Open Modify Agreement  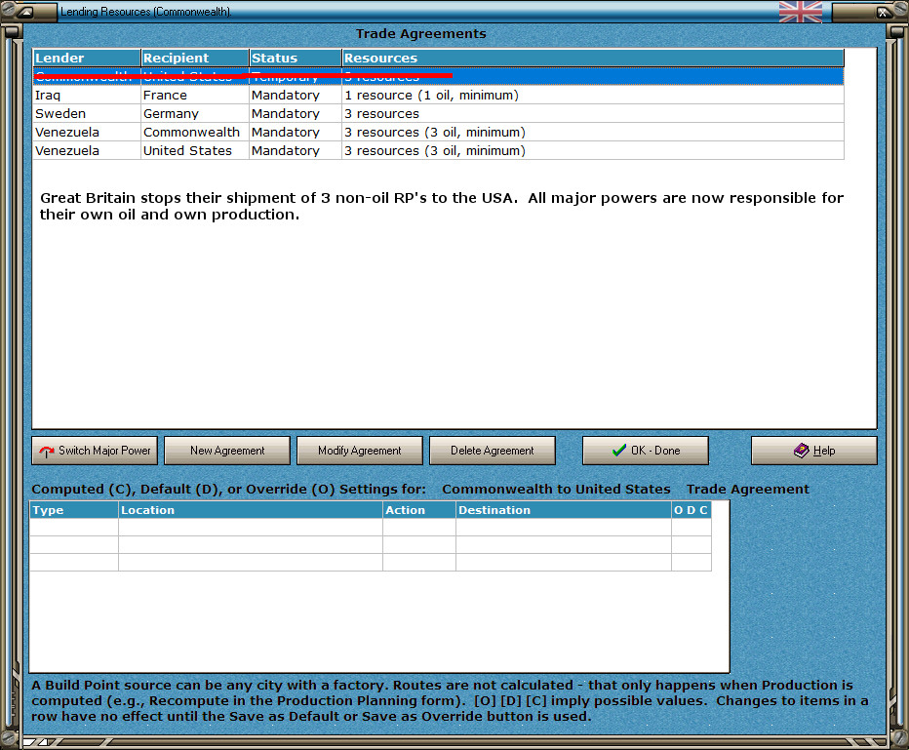click(360, 451)
